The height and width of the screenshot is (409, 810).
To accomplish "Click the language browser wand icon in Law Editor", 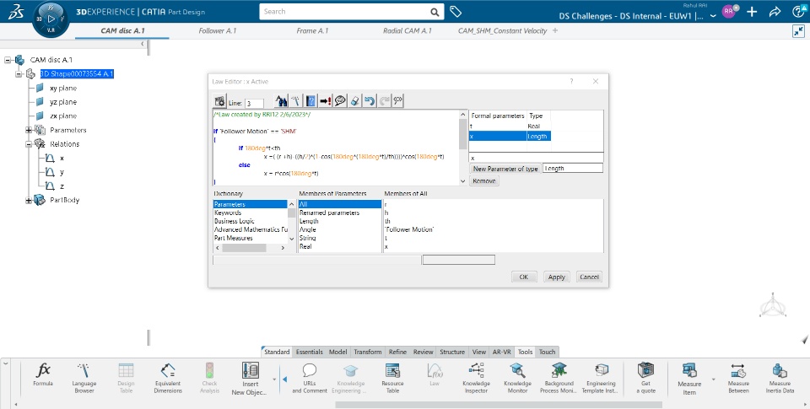I will [295, 100].
